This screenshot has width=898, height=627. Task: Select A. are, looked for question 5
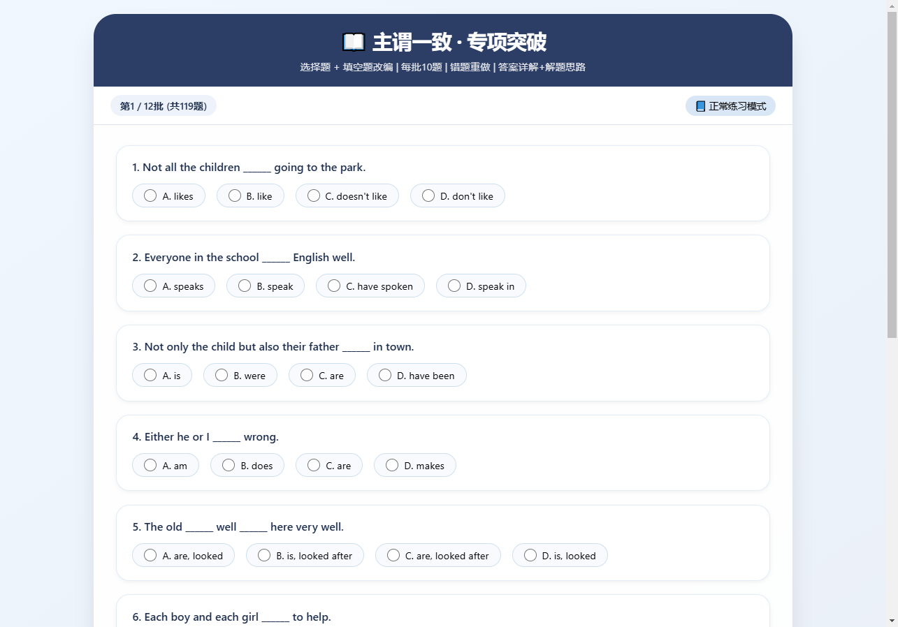[x=183, y=556]
